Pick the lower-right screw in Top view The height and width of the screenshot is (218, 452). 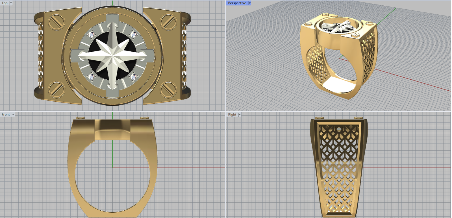pyautogui.click(x=168, y=90)
